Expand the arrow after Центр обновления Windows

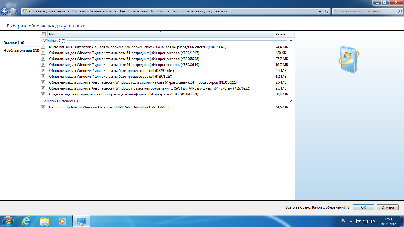point(168,11)
